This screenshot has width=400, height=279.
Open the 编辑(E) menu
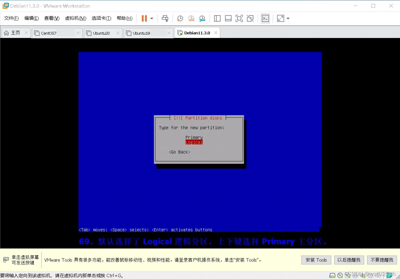coord(32,18)
